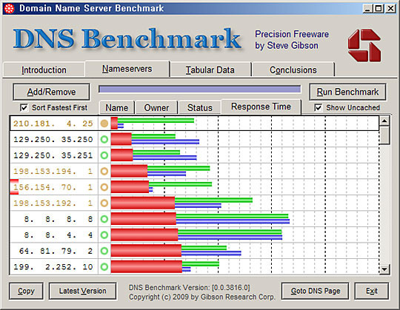Select the Response Time sub-tab
The image size is (400, 310).
[261, 107]
